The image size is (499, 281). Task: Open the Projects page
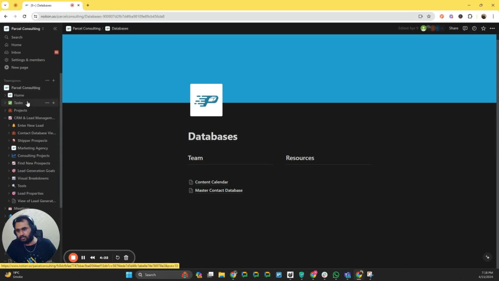click(20, 110)
